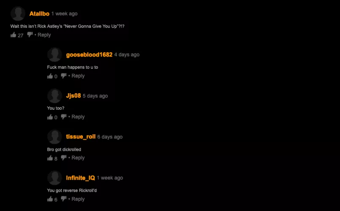340x211 pixels.
Task: Thumbs down Jjs08's comment
Action: (63, 116)
